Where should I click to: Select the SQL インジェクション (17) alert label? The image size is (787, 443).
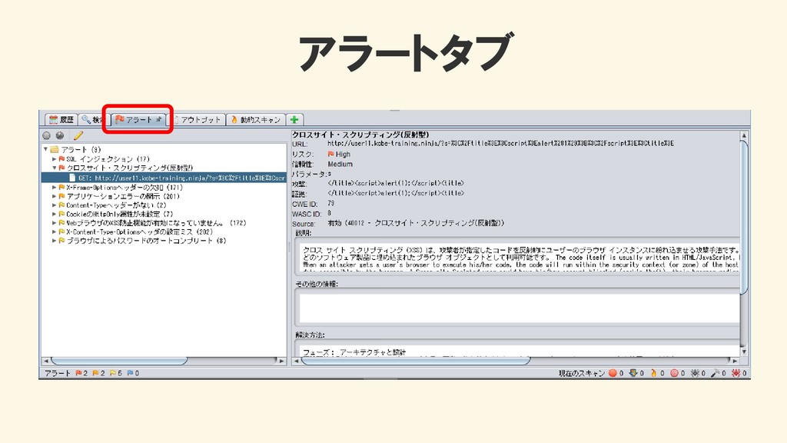point(108,158)
